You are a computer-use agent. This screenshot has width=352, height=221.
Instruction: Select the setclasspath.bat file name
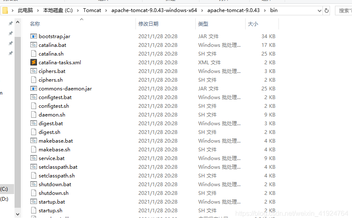tap(58, 167)
